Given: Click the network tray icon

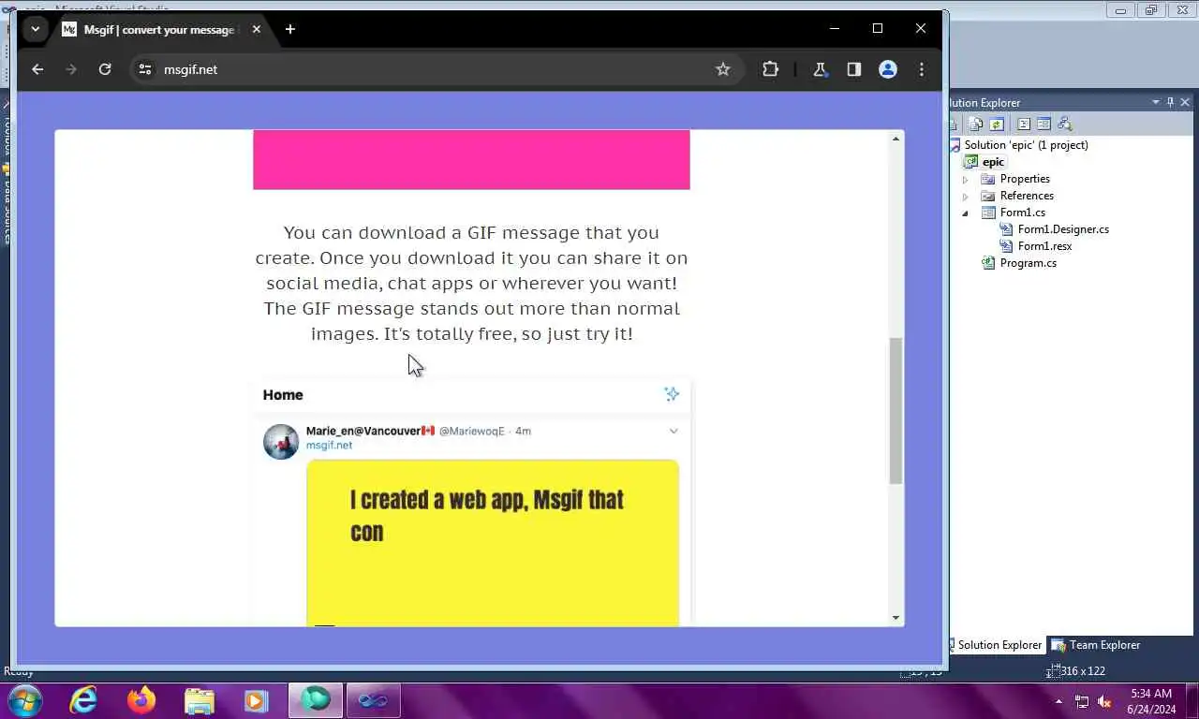Looking at the screenshot, I should point(1082,701).
